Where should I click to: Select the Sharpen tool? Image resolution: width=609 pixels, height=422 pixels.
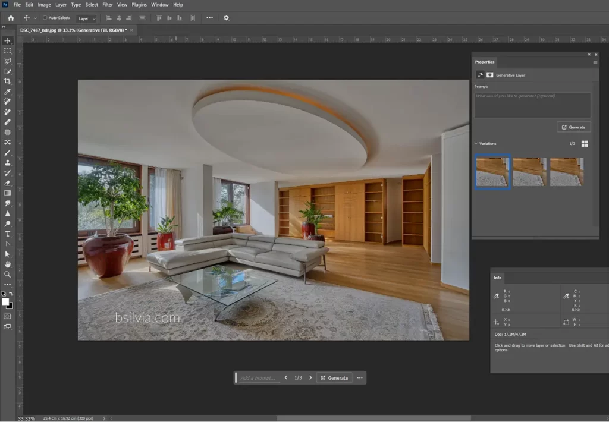coord(7,213)
